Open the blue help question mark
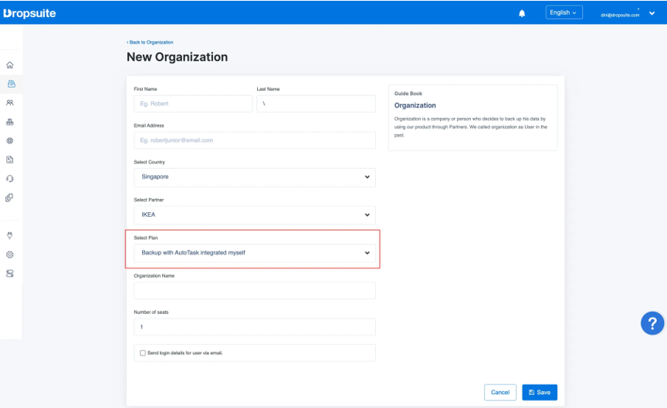Viewport: 667px width, 408px height. 652,322
